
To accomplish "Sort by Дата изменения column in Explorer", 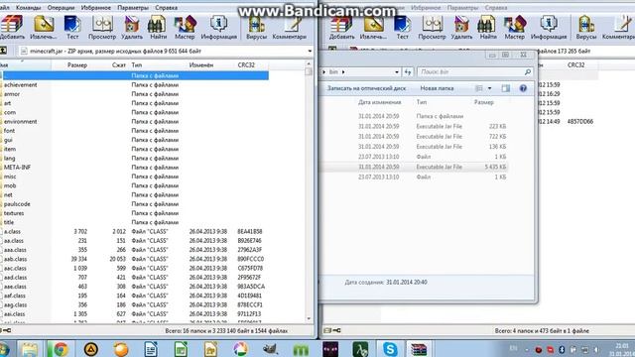I will [380, 102].
